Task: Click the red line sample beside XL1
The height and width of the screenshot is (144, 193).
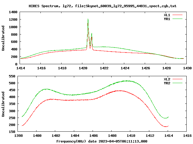Action: coord(177,15)
